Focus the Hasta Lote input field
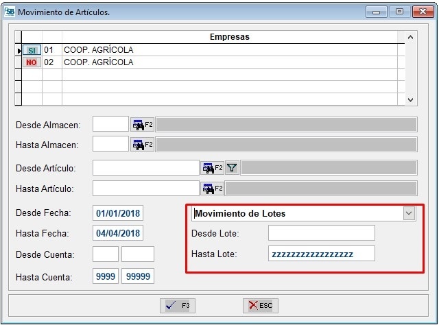 point(321,254)
